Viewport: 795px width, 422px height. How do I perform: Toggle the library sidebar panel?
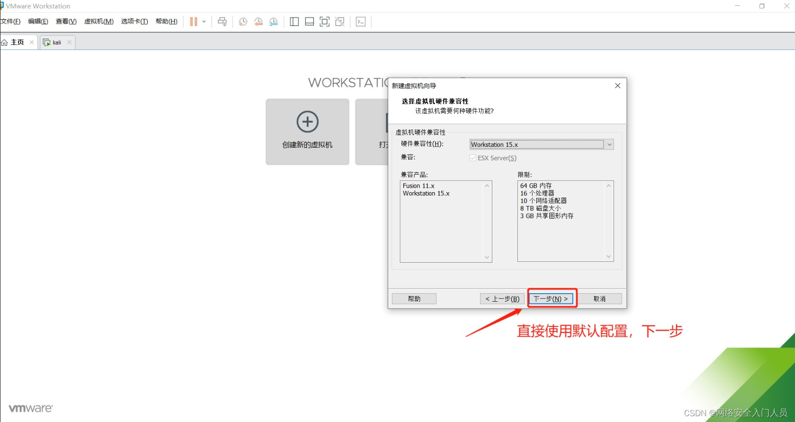coord(294,21)
